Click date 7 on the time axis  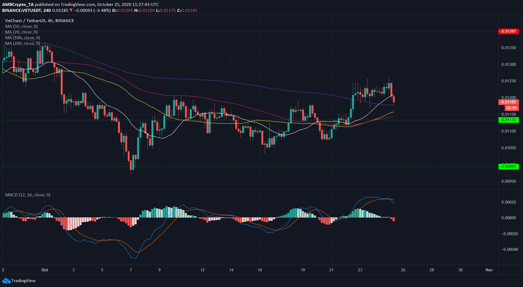(131, 270)
